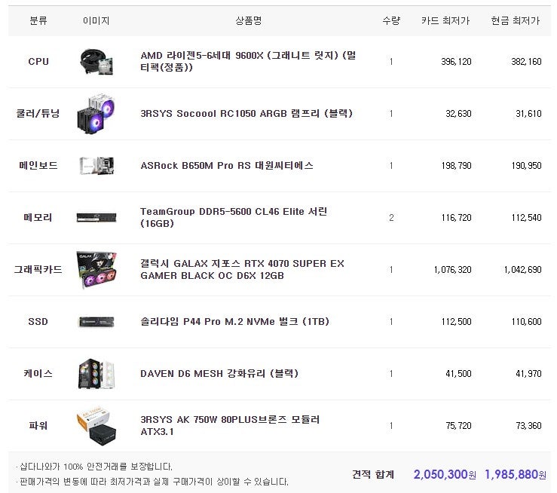Click the 현금 최저가 column header
This screenshot has height=493, width=557.
coord(516,20)
